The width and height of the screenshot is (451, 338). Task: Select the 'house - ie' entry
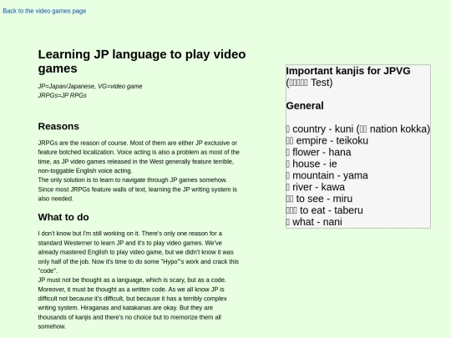coord(312,164)
